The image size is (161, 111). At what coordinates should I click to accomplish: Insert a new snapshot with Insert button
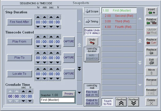point(151,11)
